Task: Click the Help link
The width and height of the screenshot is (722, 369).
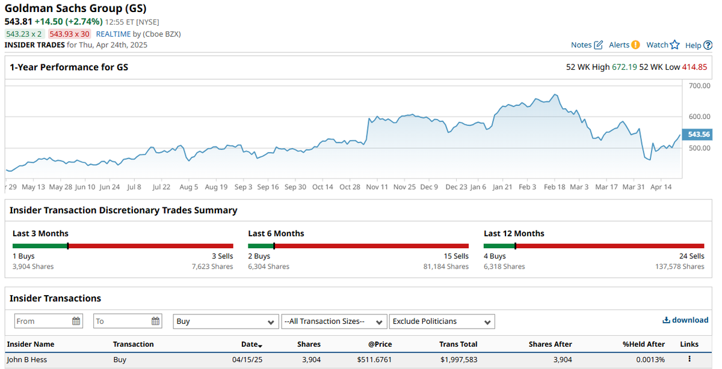Action: point(693,45)
